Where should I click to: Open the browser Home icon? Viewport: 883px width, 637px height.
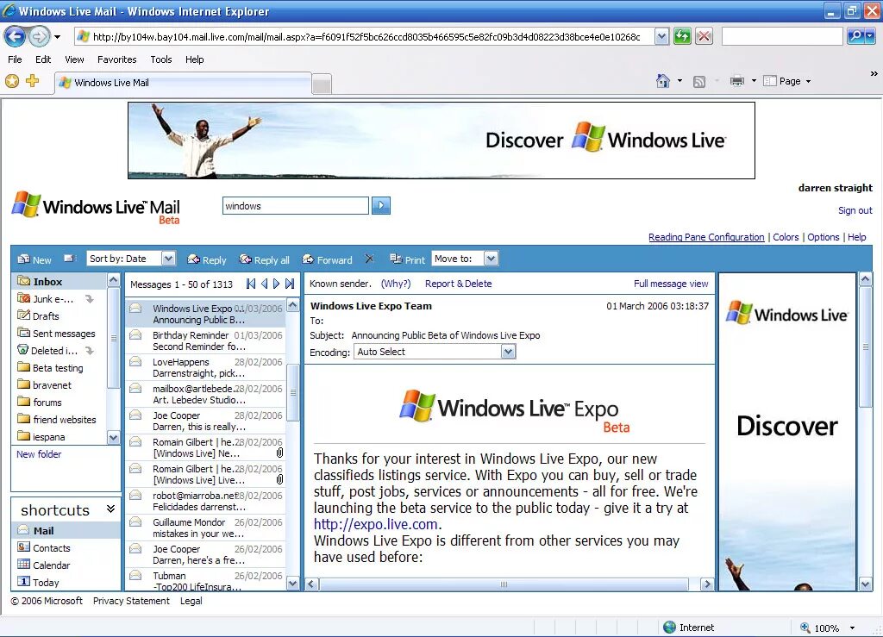click(663, 81)
